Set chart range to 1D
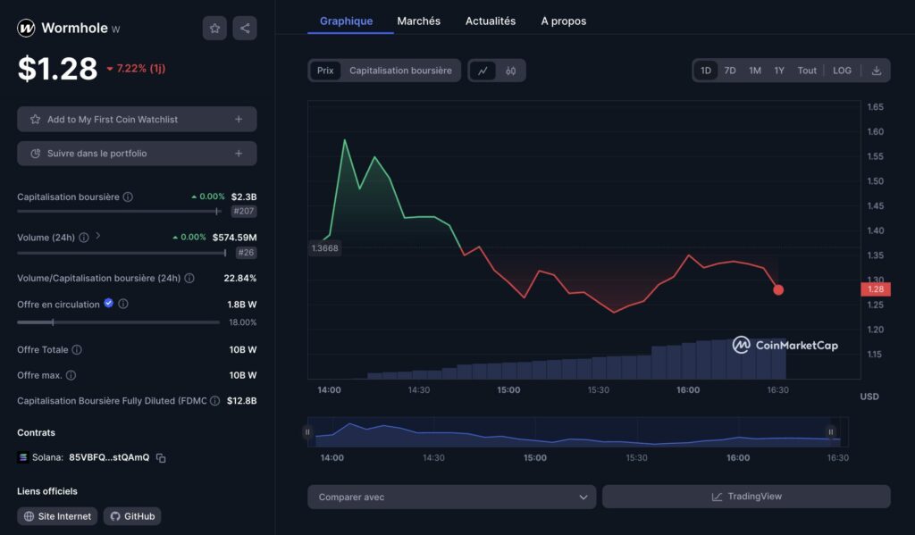The height and width of the screenshot is (535, 915). coord(706,71)
